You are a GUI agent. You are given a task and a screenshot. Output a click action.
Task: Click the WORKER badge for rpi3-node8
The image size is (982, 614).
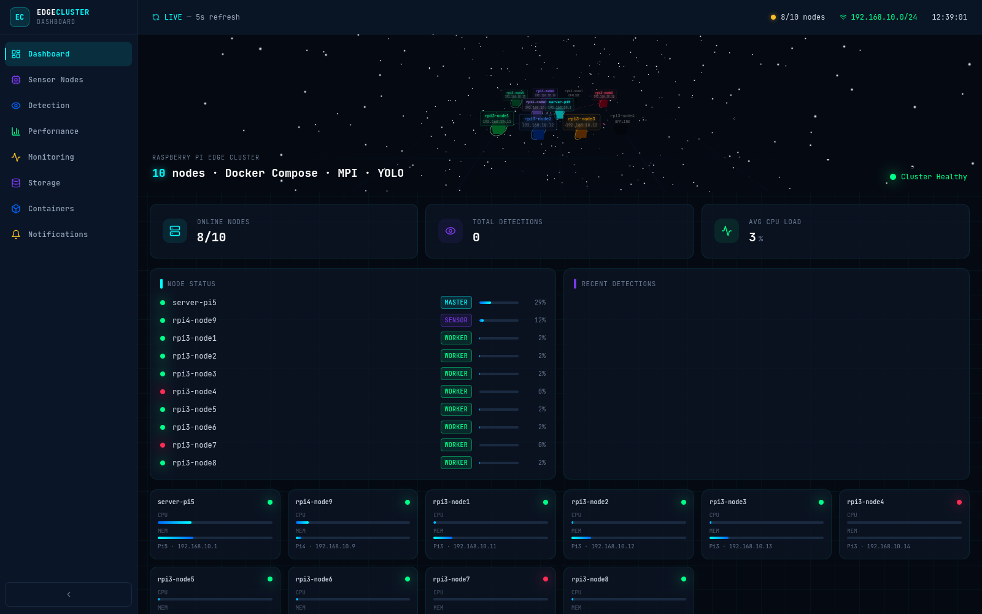pyautogui.click(x=456, y=463)
